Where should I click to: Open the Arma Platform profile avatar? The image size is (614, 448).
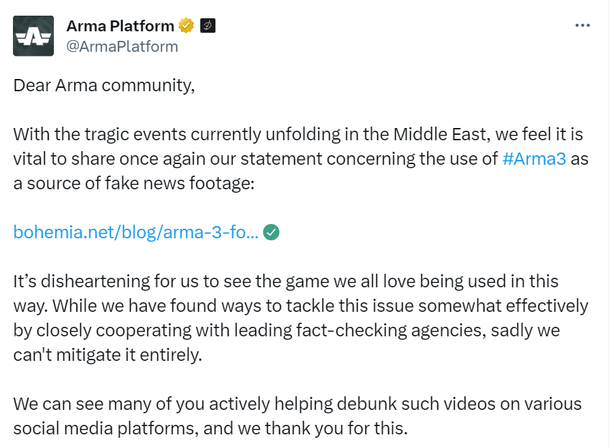[x=33, y=36]
